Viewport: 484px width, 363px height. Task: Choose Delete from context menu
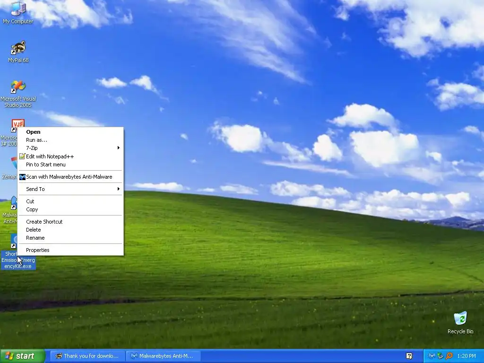(71, 230)
